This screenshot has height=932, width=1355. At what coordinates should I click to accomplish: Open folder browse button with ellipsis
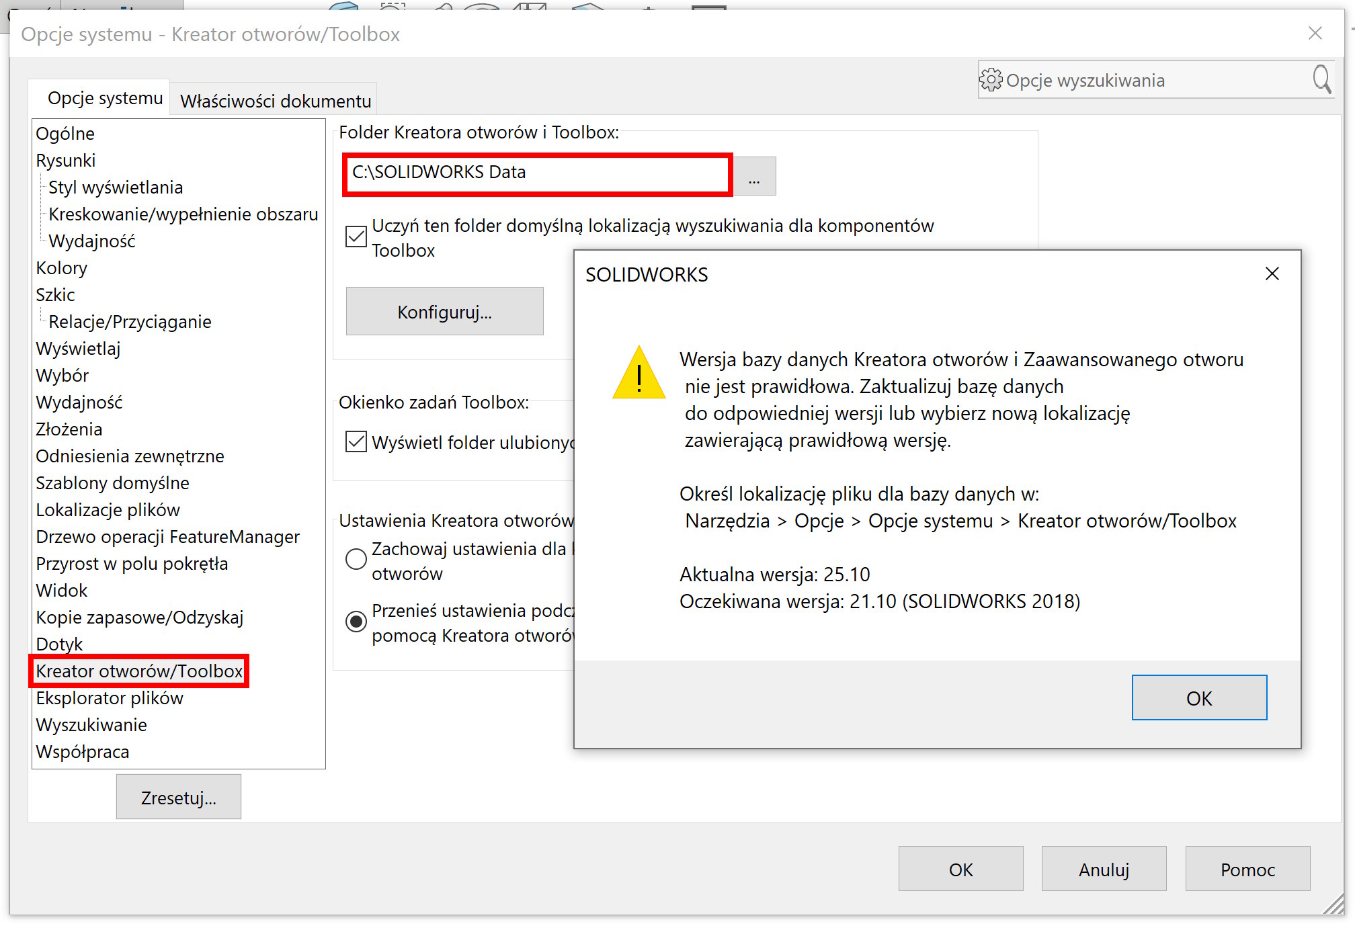point(754,176)
